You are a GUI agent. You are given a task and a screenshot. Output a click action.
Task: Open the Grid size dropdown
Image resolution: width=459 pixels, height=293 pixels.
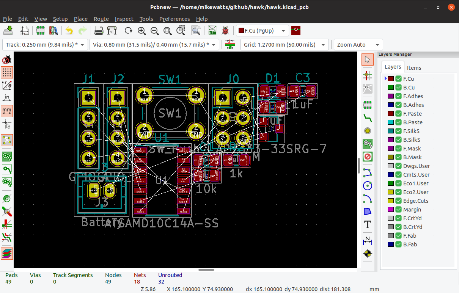[x=322, y=44]
